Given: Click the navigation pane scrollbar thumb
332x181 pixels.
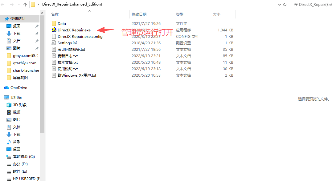Looking at the screenshot, I should pos(42,74).
